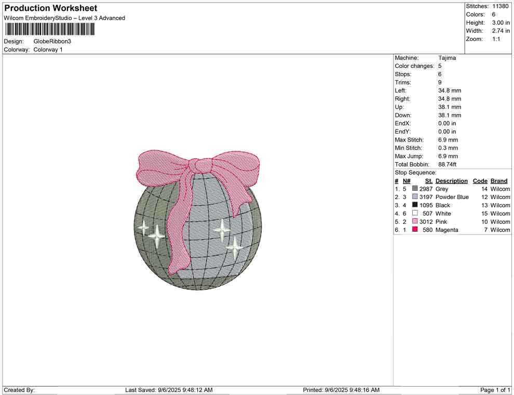Click the Colorway 1 value
Viewport: 514px width, 395px height.
click(x=48, y=50)
